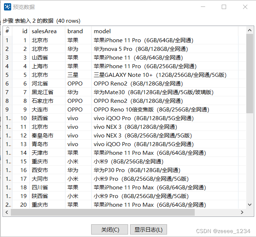Image resolution: width=256 pixels, height=237 pixels.
Task: Select cell 天津市
Action: coord(47,153)
